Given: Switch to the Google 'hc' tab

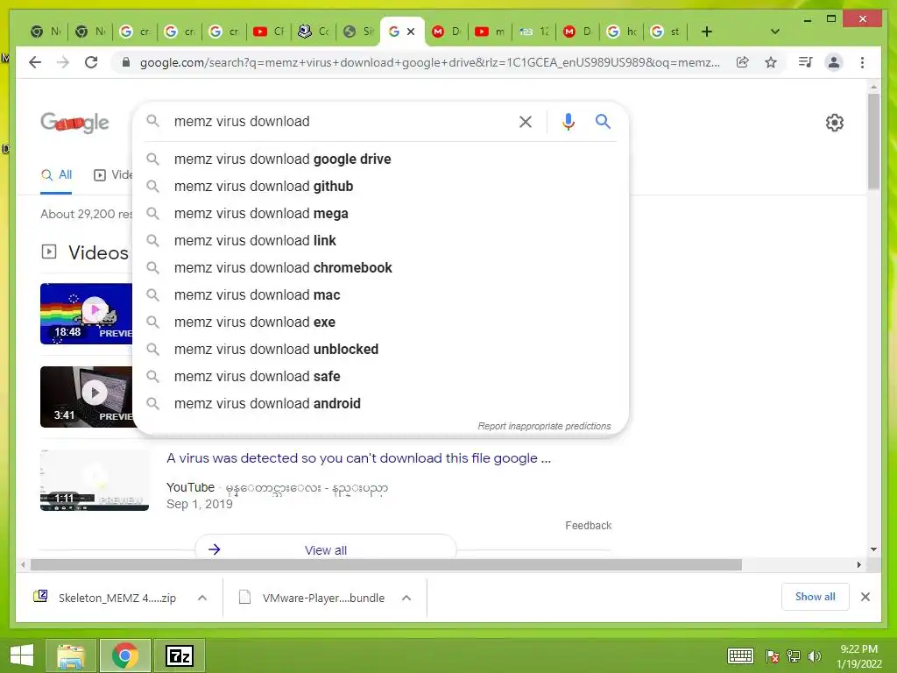Looking at the screenshot, I should click(x=622, y=32).
